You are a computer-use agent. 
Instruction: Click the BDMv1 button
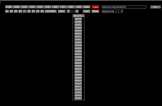click(x=156, y=7)
